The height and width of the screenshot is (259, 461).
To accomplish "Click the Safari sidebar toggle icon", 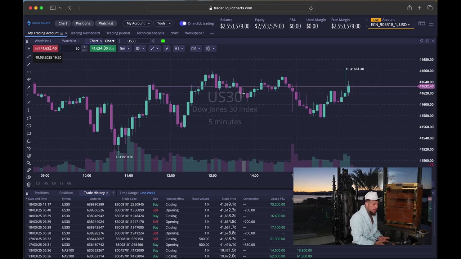I will click(53, 8).
